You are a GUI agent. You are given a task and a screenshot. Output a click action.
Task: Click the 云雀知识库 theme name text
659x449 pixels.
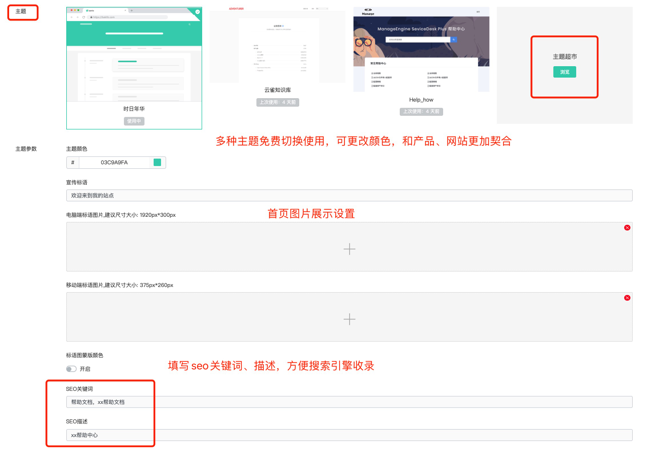278,90
